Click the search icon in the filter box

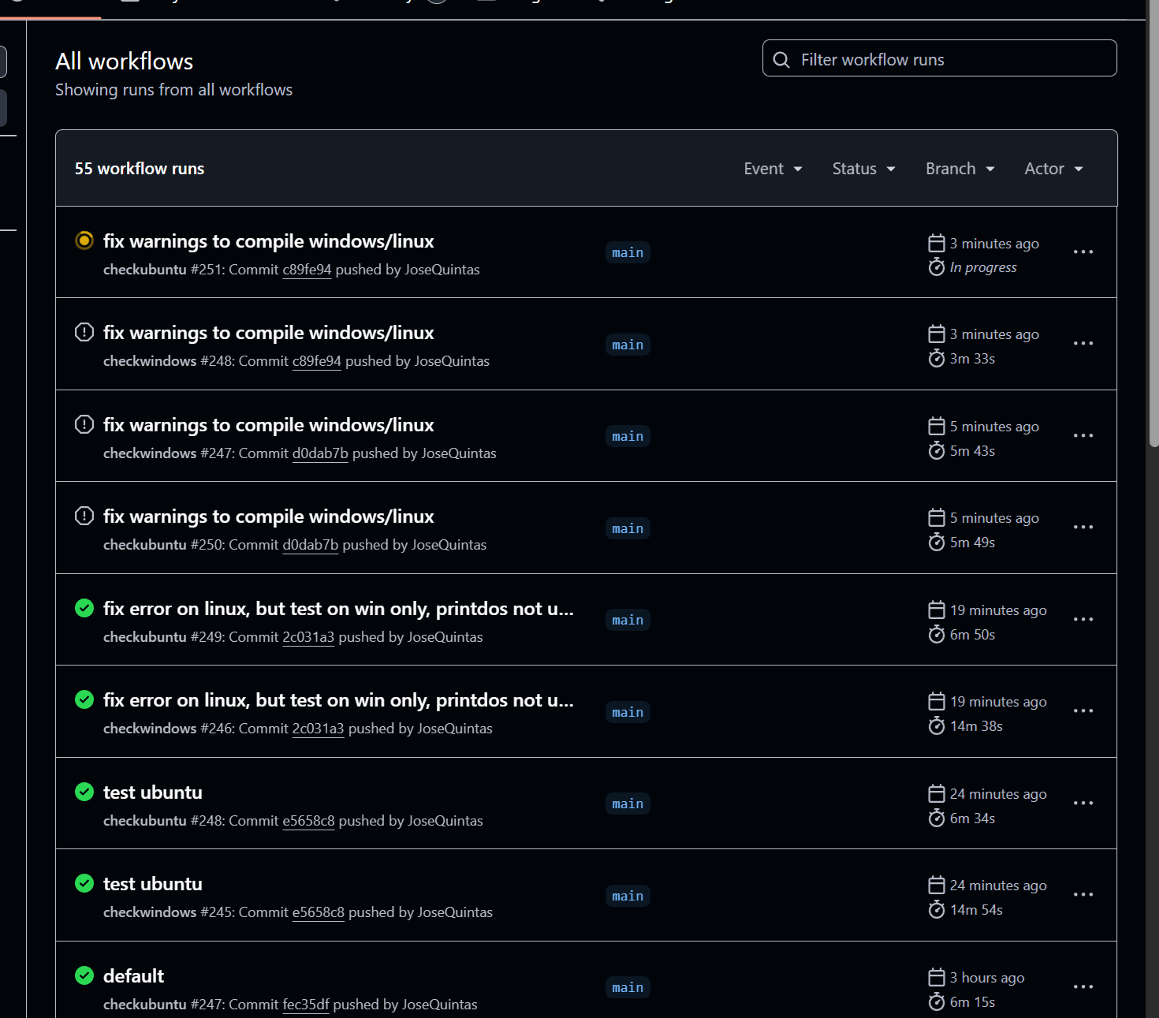pyautogui.click(x=781, y=60)
